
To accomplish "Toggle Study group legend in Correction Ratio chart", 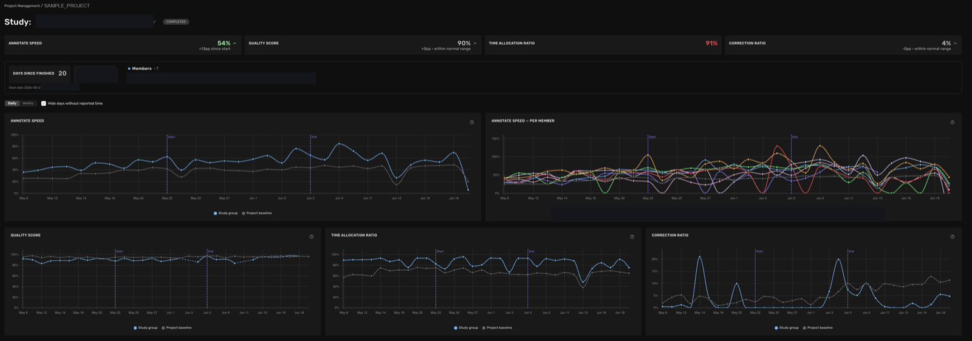I will click(x=787, y=328).
